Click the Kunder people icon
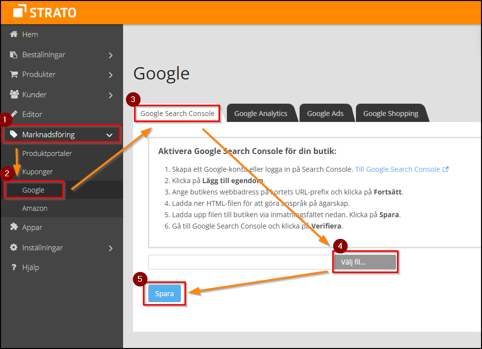Screen dimensions: 482x349 point(14,94)
